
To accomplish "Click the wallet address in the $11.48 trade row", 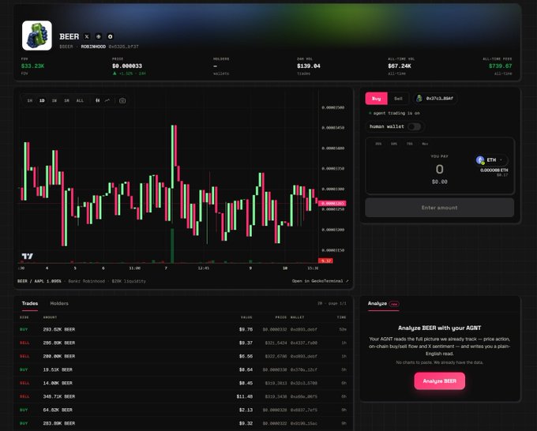I will click(303, 396).
